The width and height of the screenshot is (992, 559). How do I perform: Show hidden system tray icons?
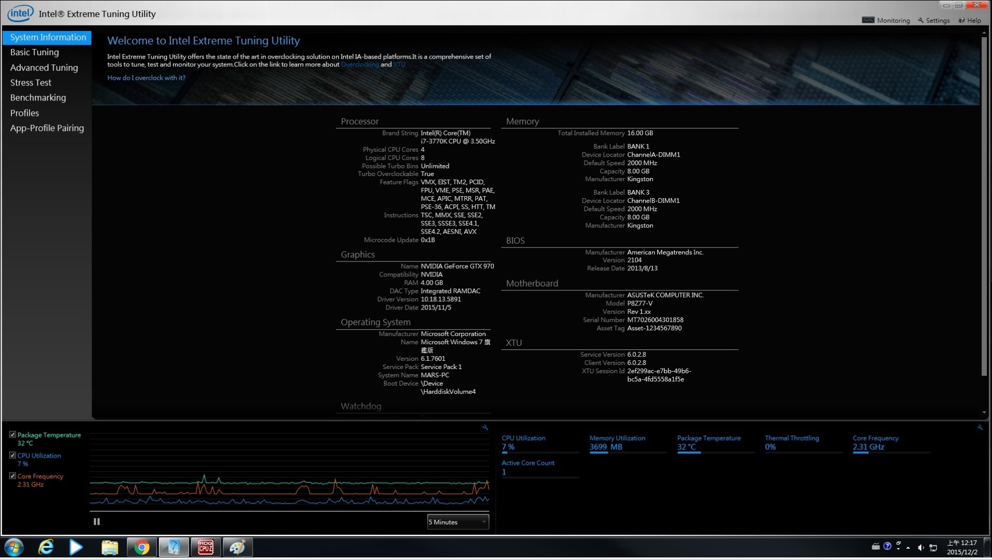click(x=908, y=548)
